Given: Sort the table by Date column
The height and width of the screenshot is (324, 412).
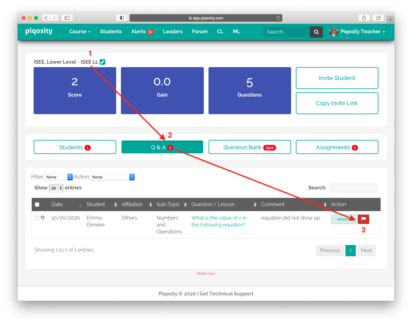Looking at the screenshot, I should coord(67,204).
